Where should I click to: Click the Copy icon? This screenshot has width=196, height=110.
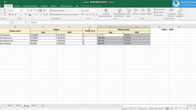tap(5, 13)
